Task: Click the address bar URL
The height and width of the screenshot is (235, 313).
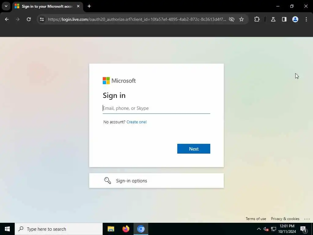Action: [137, 19]
